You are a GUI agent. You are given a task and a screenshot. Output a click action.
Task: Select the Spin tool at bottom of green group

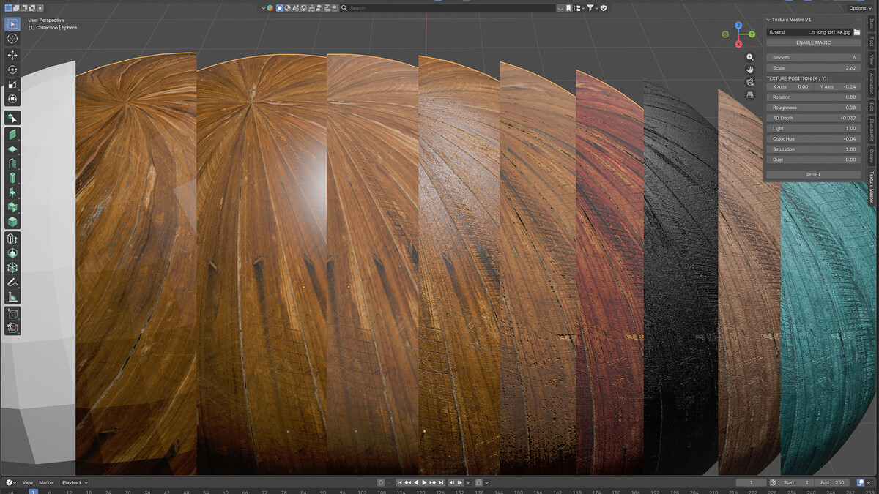[x=12, y=222]
